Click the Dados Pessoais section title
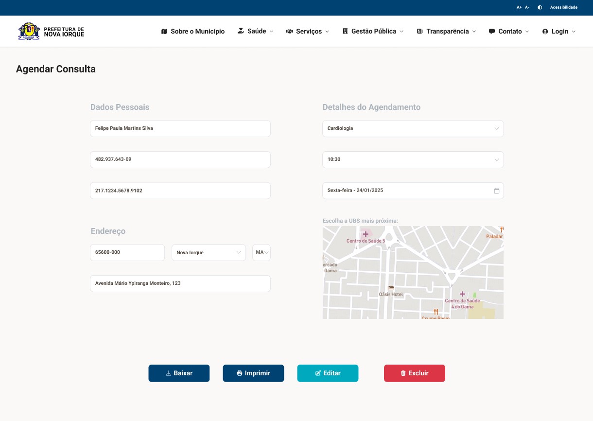The height and width of the screenshot is (421, 593). coord(120,107)
